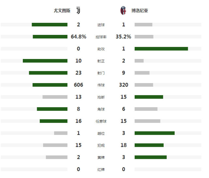This screenshot has width=209, height=178.
Task: Click Bologna green offside bar
Action: click(155, 133)
